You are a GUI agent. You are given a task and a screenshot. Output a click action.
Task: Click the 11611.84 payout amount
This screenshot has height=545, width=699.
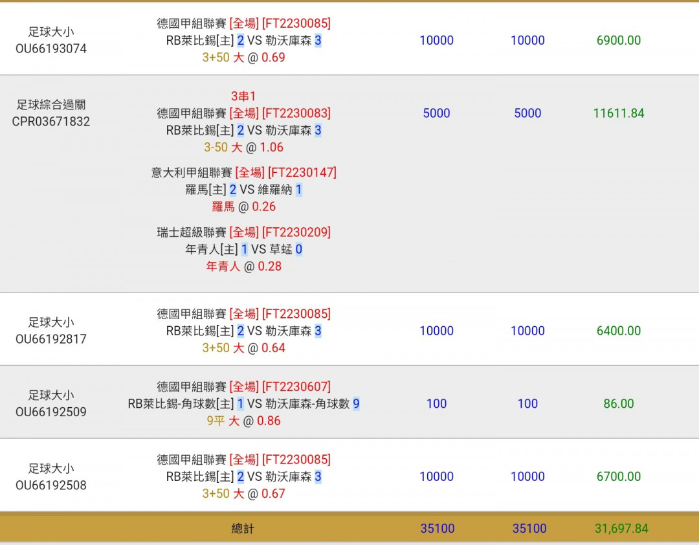coord(618,113)
